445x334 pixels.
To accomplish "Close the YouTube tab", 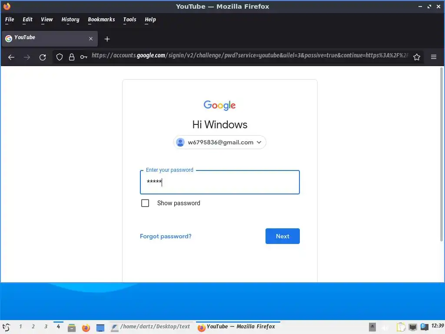I will [90, 39].
